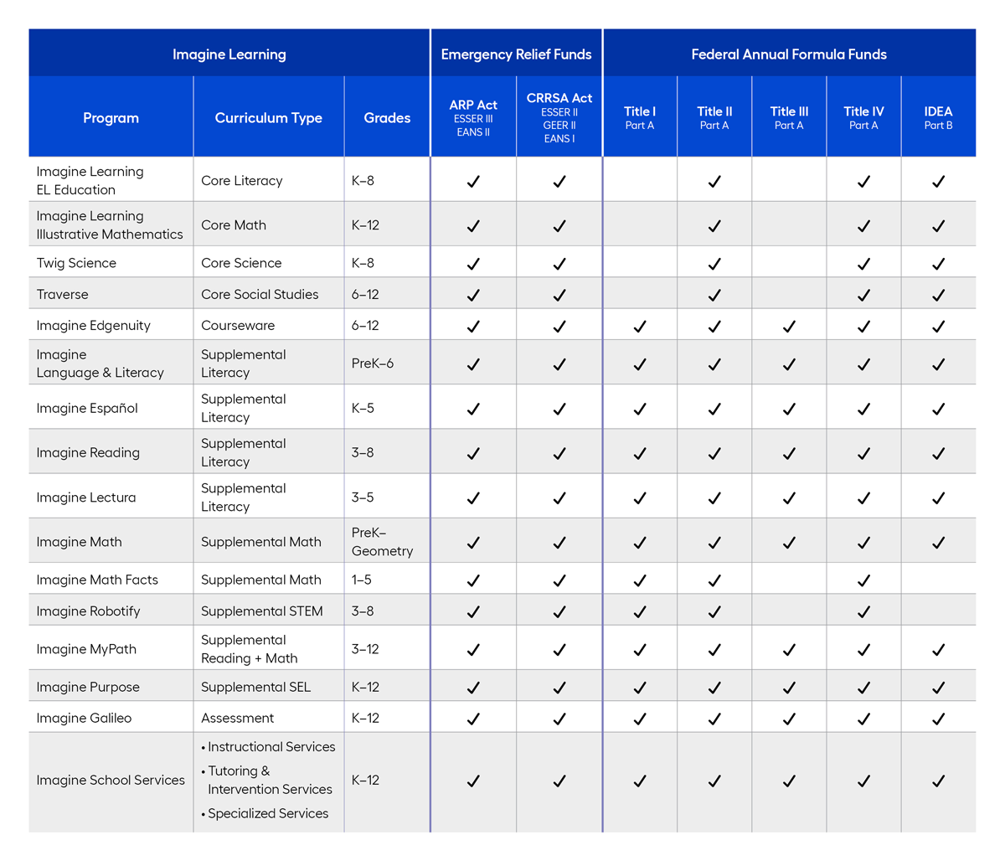The image size is (1005, 866).
Task: Click the Title I Part A header
Action: tap(640, 118)
